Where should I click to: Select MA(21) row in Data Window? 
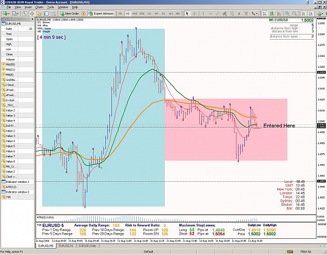coord(17,69)
